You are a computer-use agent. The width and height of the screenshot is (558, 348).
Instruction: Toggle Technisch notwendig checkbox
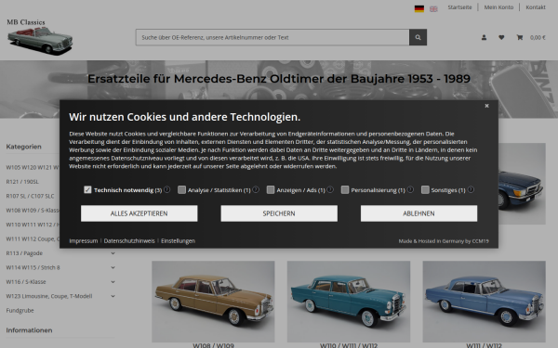(x=87, y=190)
